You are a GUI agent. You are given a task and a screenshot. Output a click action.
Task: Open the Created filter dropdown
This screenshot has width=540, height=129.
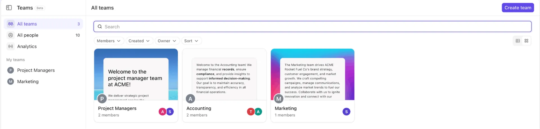[x=139, y=41]
